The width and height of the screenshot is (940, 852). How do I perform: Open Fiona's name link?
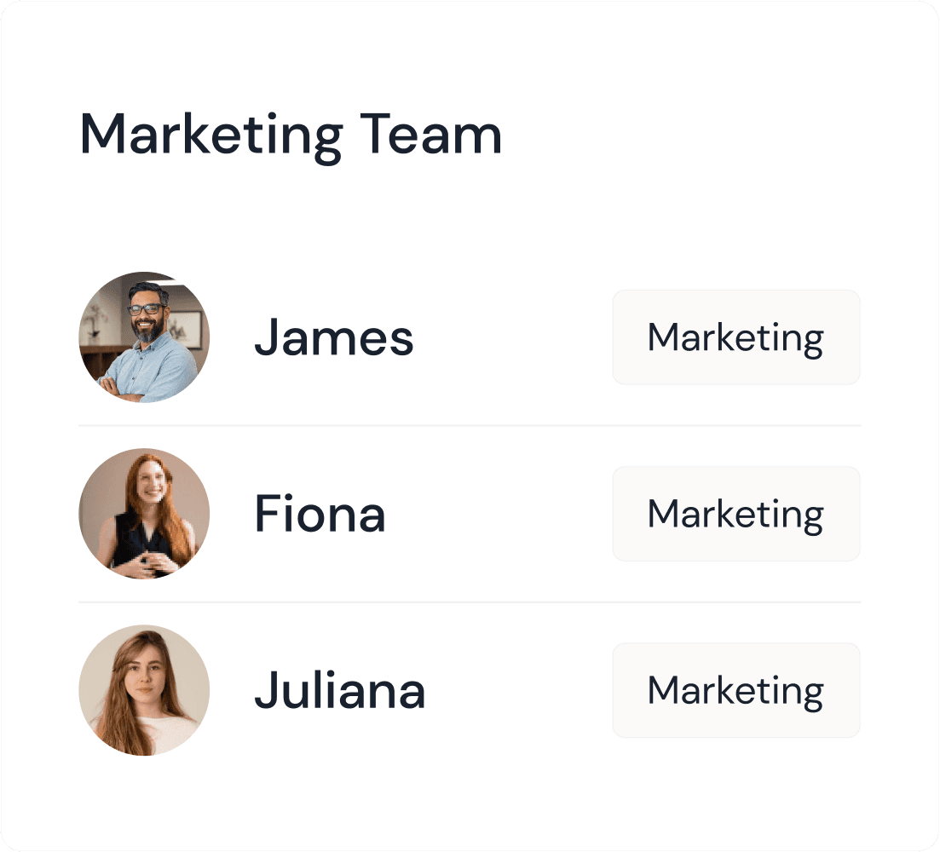(x=320, y=514)
